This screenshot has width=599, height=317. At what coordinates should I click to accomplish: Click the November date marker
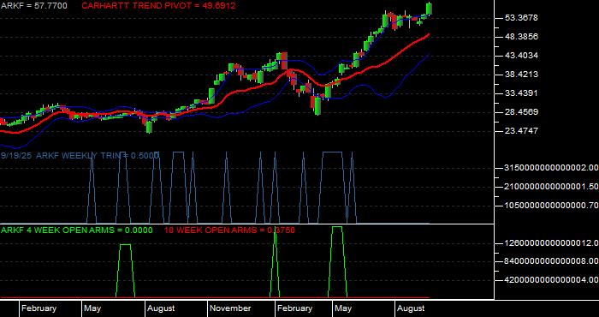pyautogui.click(x=230, y=308)
